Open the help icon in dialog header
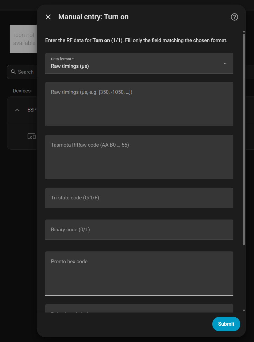The height and width of the screenshot is (342, 254). coord(234,17)
